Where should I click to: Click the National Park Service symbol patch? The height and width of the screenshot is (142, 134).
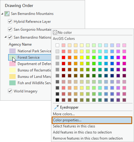click(12, 51)
